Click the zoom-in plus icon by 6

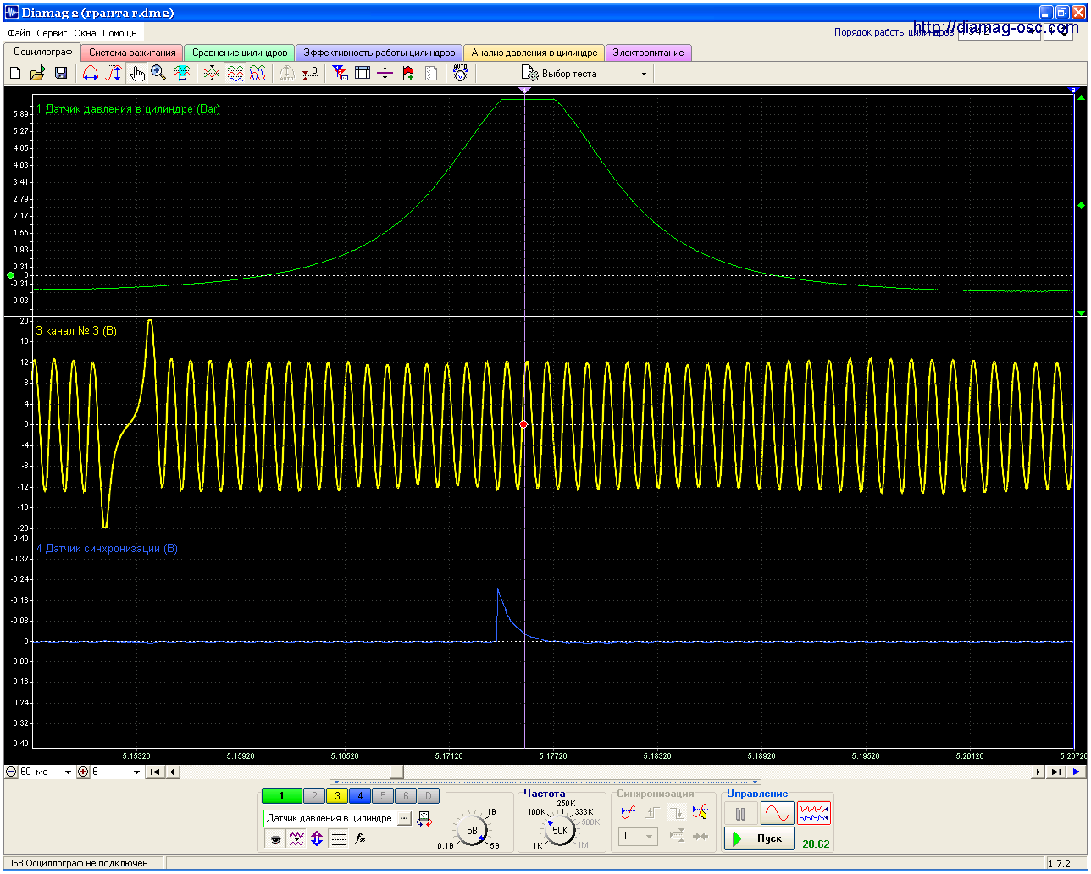point(83,772)
